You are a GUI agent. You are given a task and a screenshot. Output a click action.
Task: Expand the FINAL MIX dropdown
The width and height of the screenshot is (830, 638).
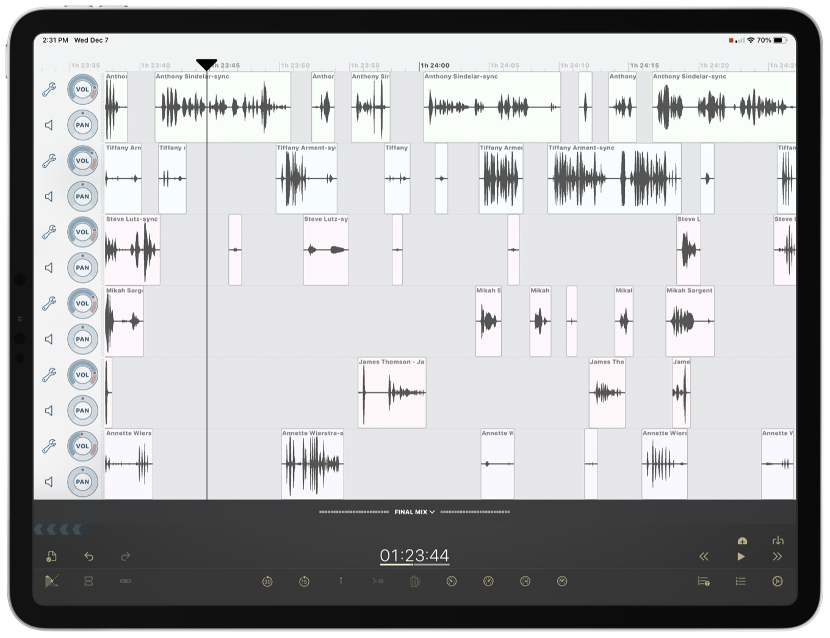(414, 512)
